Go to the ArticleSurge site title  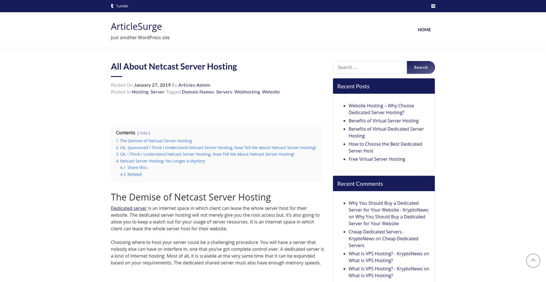pos(136,26)
